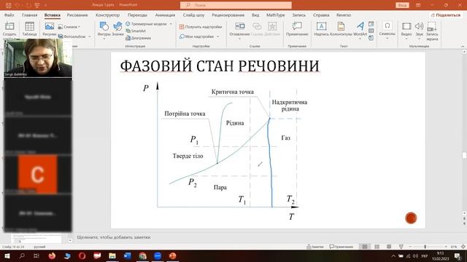
Task: Open the Windows Start menu
Action: click(x=7, y=255)
